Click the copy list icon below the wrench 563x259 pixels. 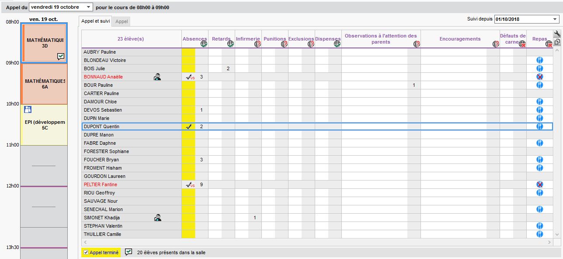[x=557, y=42]
